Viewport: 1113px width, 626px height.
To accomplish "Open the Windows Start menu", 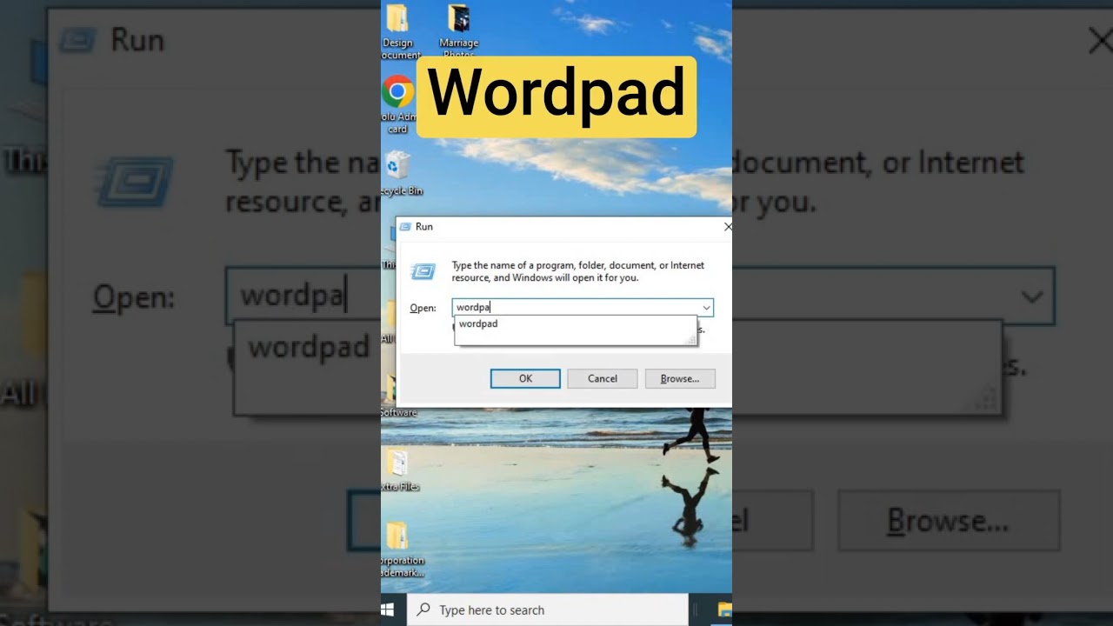I will (x=389, y=609).
